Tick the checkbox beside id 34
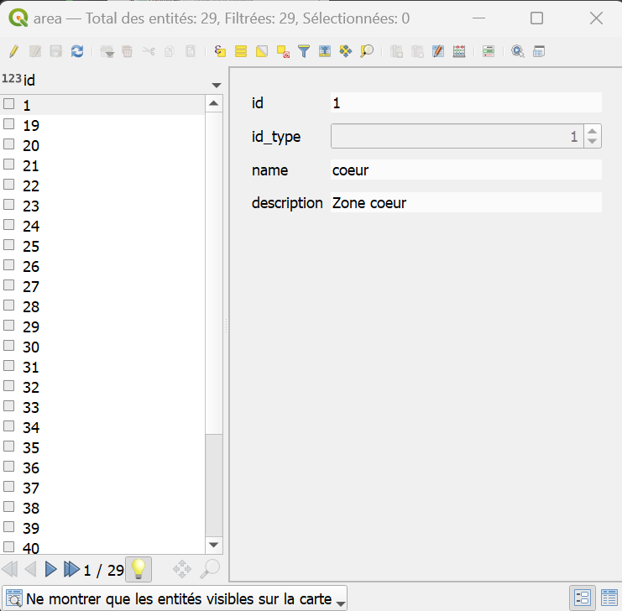The width and height of the screenshot is (622, 611). pyautogui.click(x=8, y=426)
